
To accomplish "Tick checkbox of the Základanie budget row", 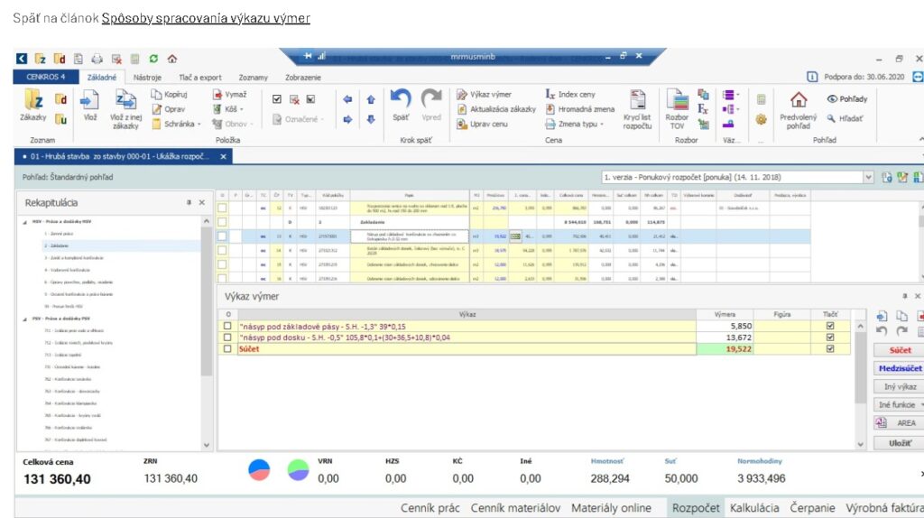I will (222, 222).
